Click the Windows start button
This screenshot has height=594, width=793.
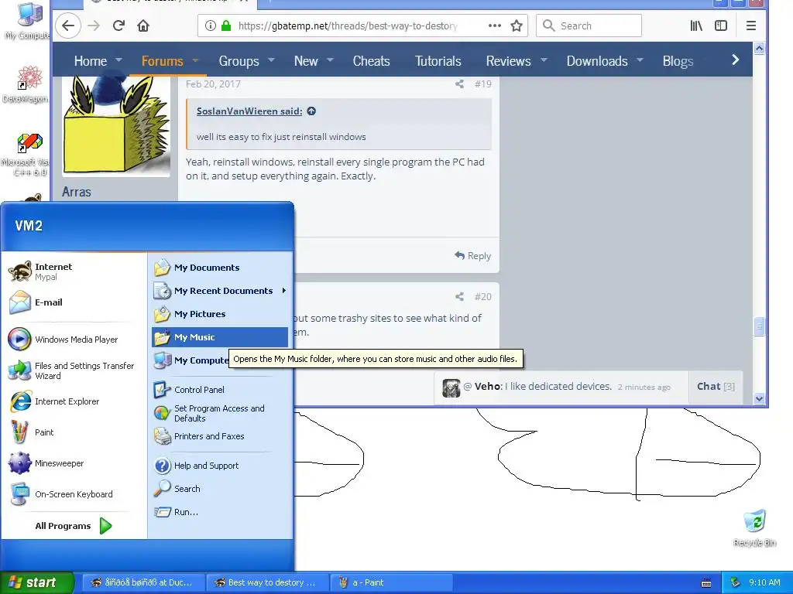(x=37, y=582)
